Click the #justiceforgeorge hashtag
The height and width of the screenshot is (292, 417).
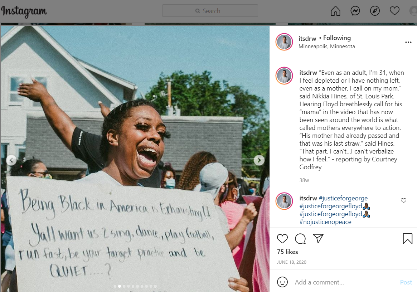(x=343, y=198)
